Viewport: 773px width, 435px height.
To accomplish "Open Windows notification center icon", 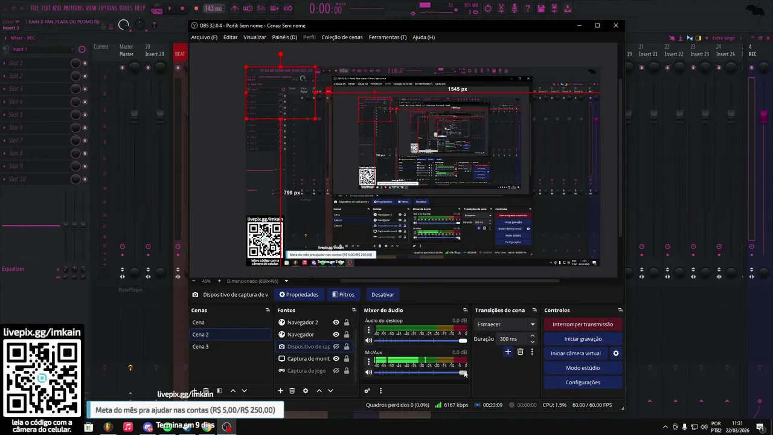I will click(x=760, y=427).
